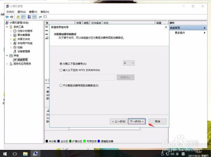Toggle the Show/Hide Action Pane toolbar icon

tap(34, 17)
